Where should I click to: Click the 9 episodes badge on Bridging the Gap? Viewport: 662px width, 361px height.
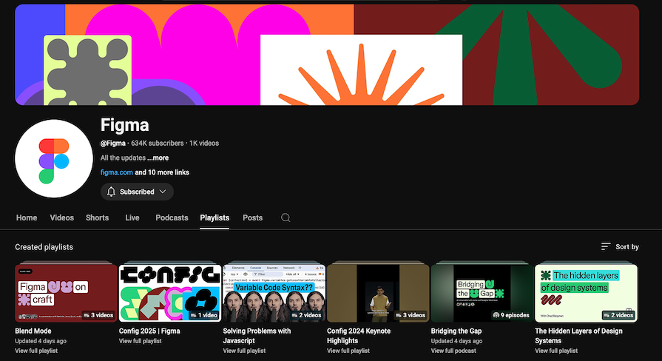point(511,314)
